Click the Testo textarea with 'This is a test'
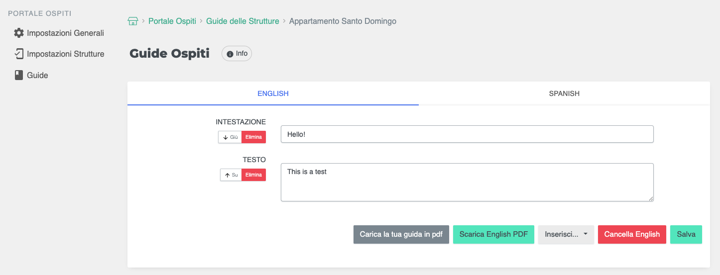The width and height of the screenshot is (720, 275). click(467, 182)
